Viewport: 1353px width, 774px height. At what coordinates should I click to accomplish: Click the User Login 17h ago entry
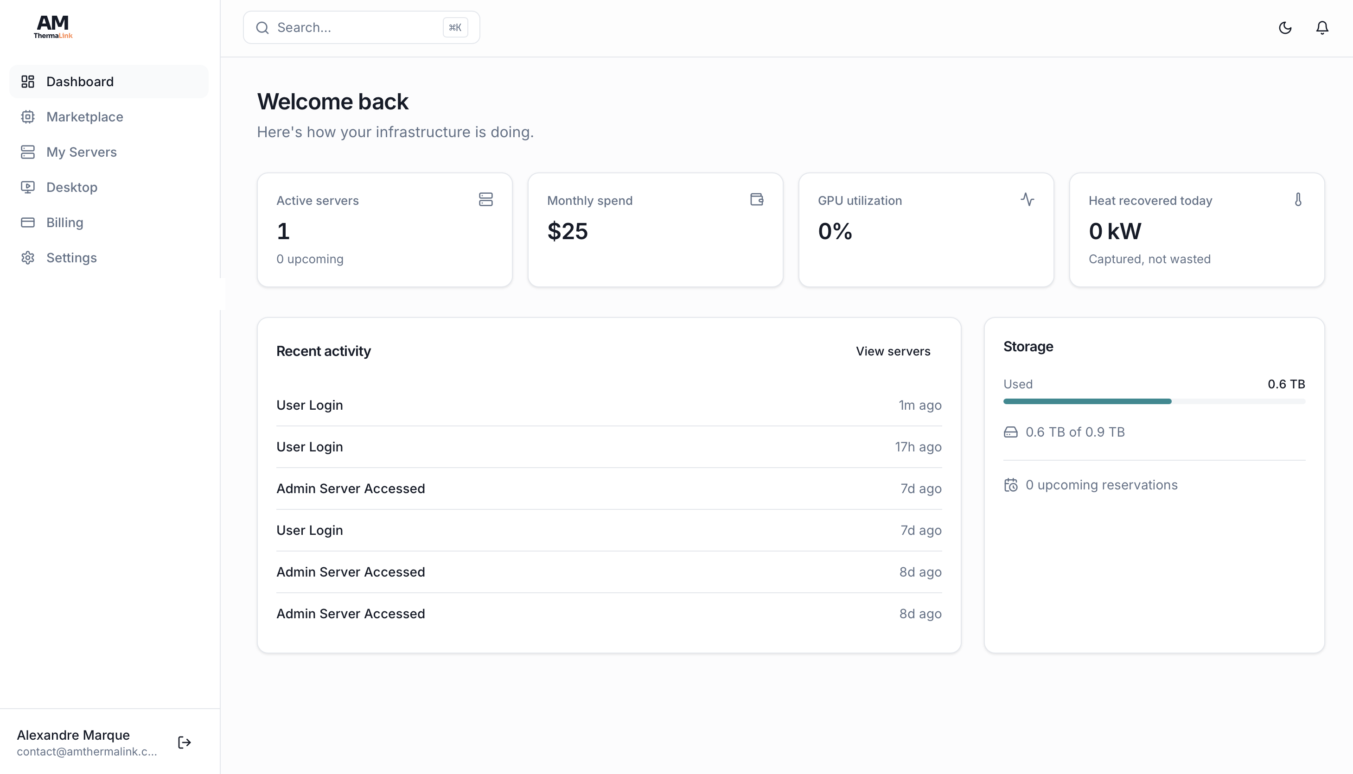click(609, 447)
